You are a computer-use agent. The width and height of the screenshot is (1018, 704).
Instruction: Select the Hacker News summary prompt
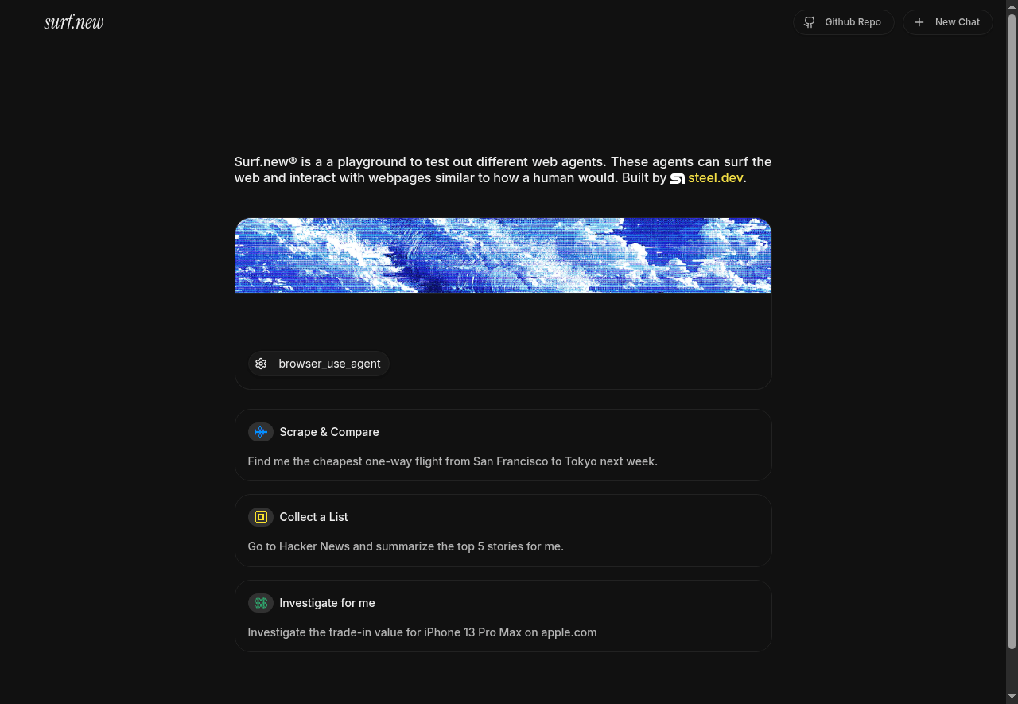(x=406, y=546)
